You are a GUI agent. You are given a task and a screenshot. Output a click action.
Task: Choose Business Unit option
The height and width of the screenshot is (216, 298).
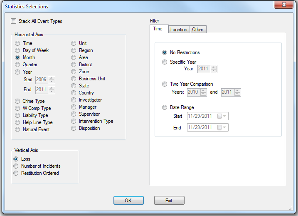click(x=74, y=79)
